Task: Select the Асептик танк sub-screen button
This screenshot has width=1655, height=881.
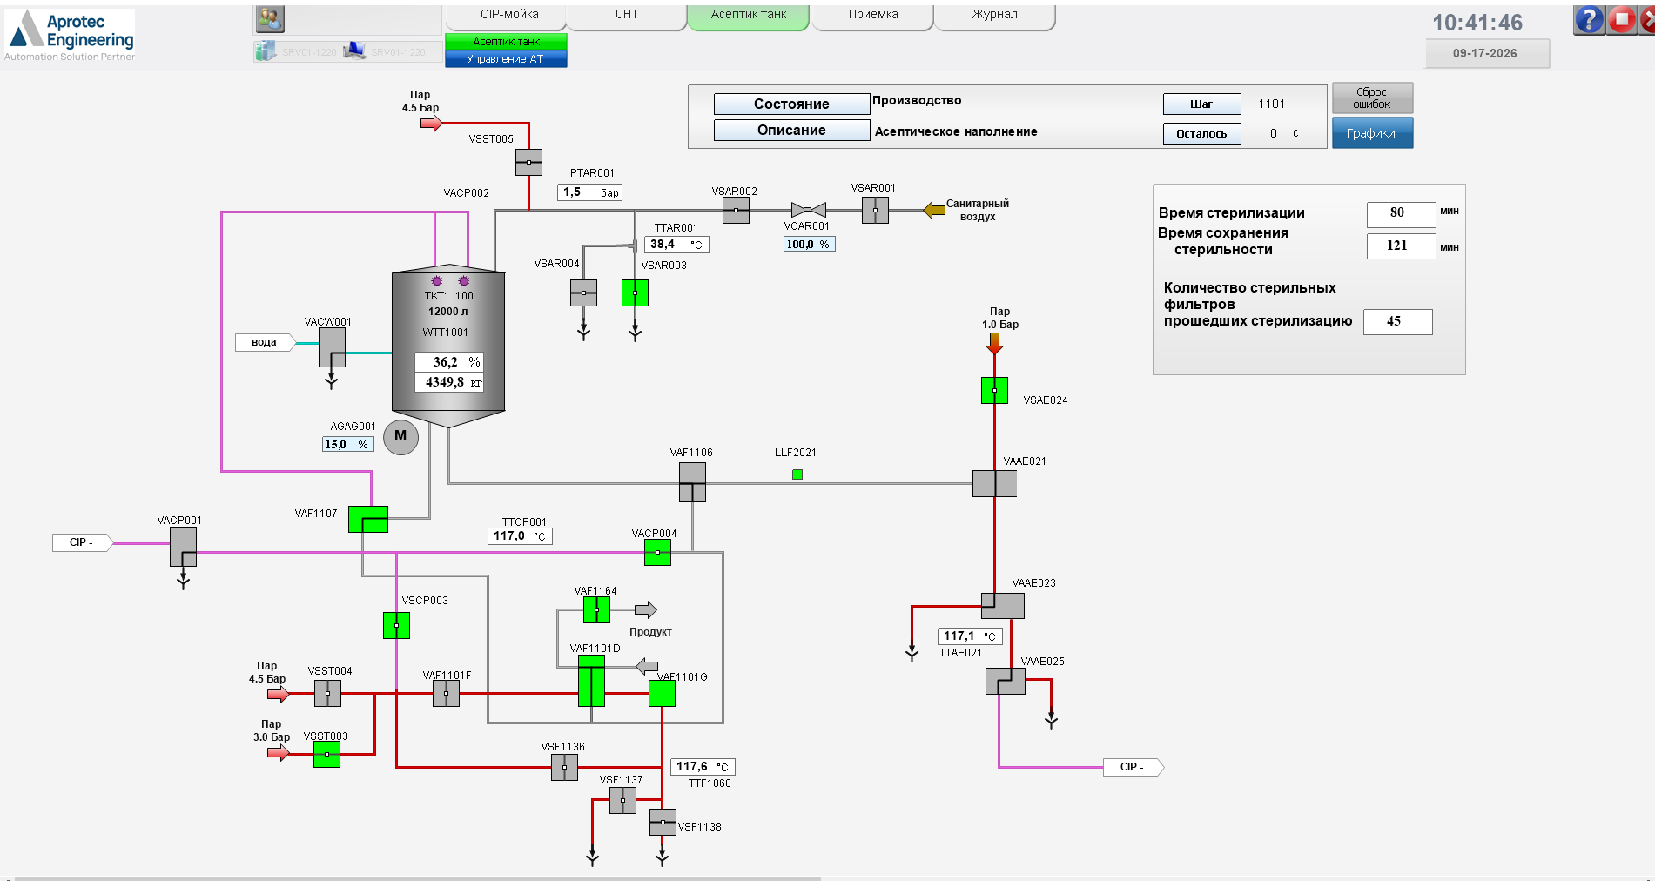Action: [506, 42]
